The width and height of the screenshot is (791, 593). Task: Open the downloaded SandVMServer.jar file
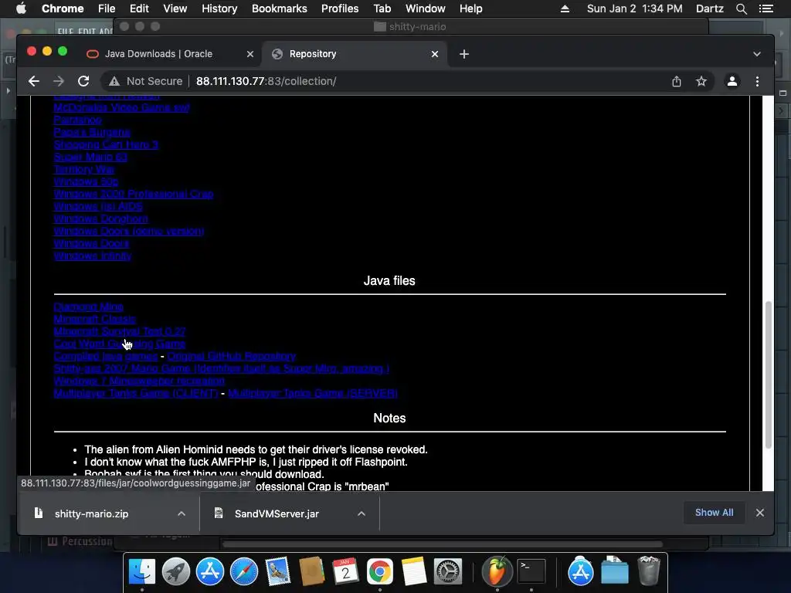click(x=277, y=513)
